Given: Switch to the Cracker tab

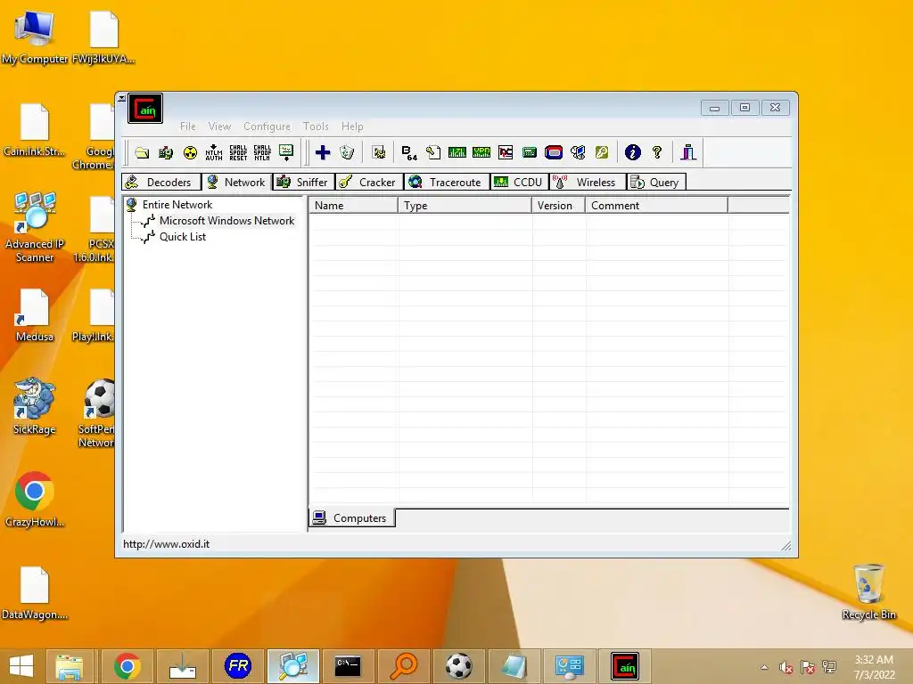Looking at the screenshot, I should (x=369, y=182).
